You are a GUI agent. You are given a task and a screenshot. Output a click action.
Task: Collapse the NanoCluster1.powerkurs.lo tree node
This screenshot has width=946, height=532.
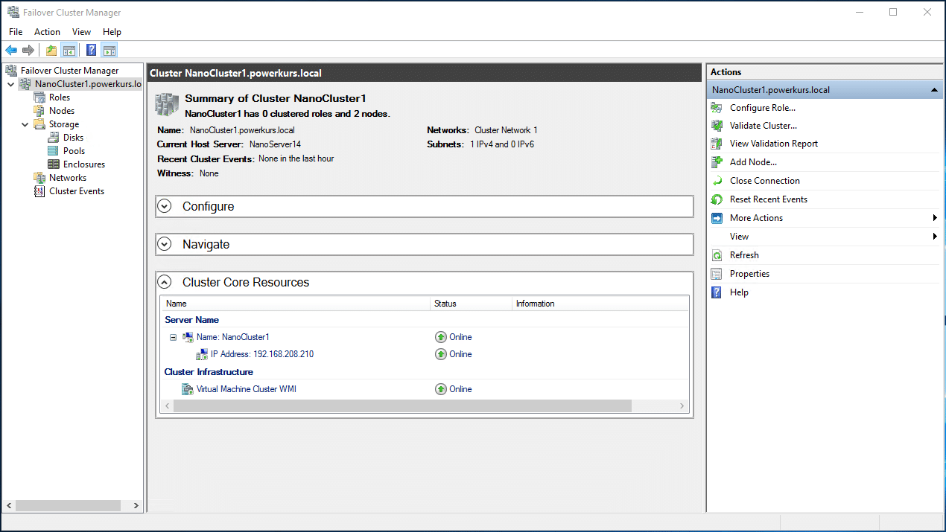click(x=11, y=84)
